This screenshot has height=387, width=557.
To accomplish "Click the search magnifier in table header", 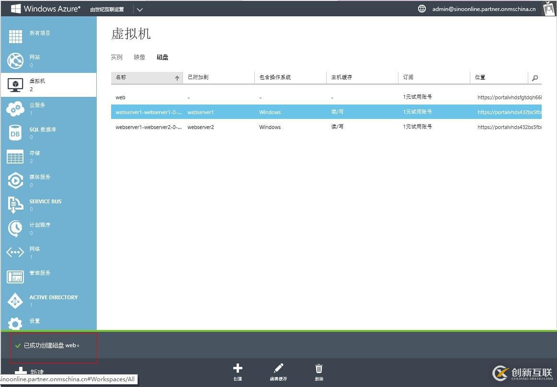I will (535, 78).
